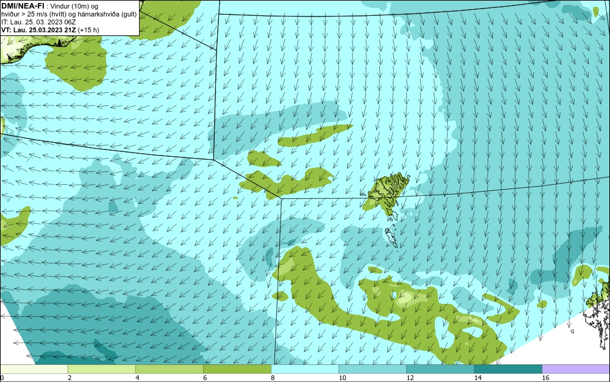Click the 12–14 m/s teal legend swatch

[x=440, y=369]
